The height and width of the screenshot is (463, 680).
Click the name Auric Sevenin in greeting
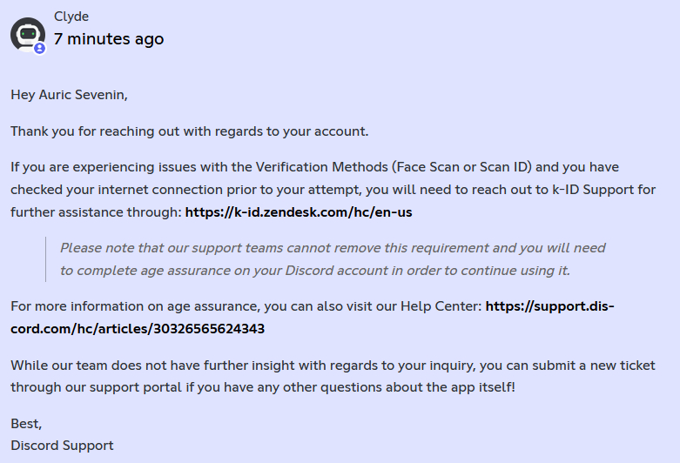coord(83,94)
